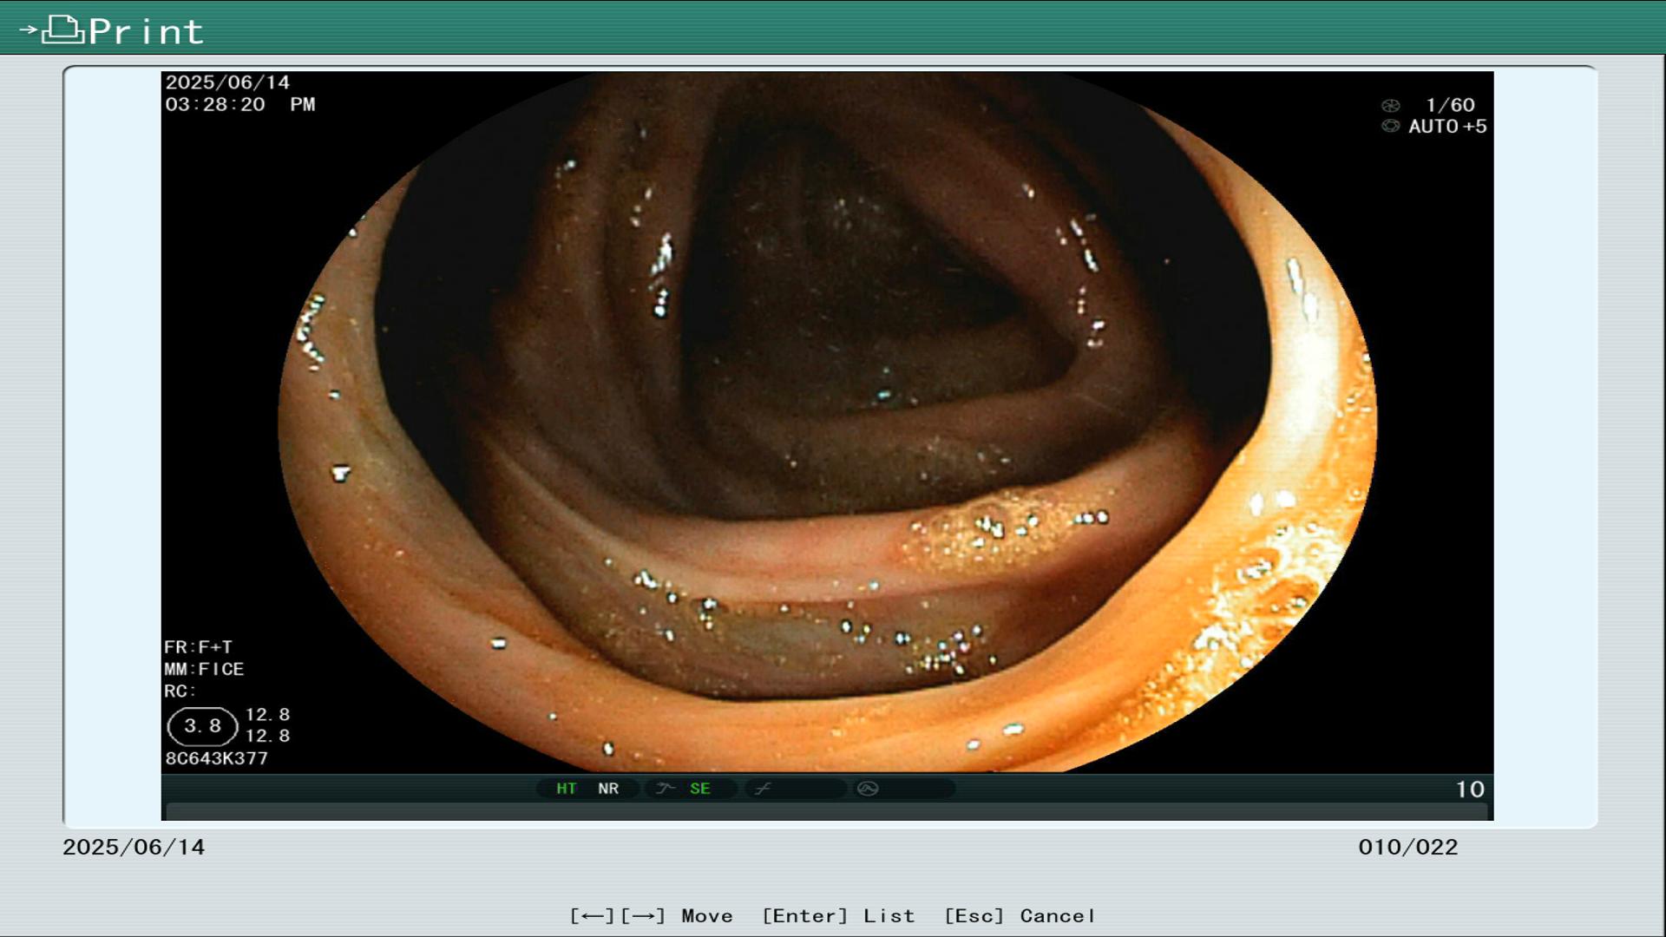Screen dimensions: 1666x937
Task: Click the 03:28:20 PM timestamp
Action: [x=240, y=104]
